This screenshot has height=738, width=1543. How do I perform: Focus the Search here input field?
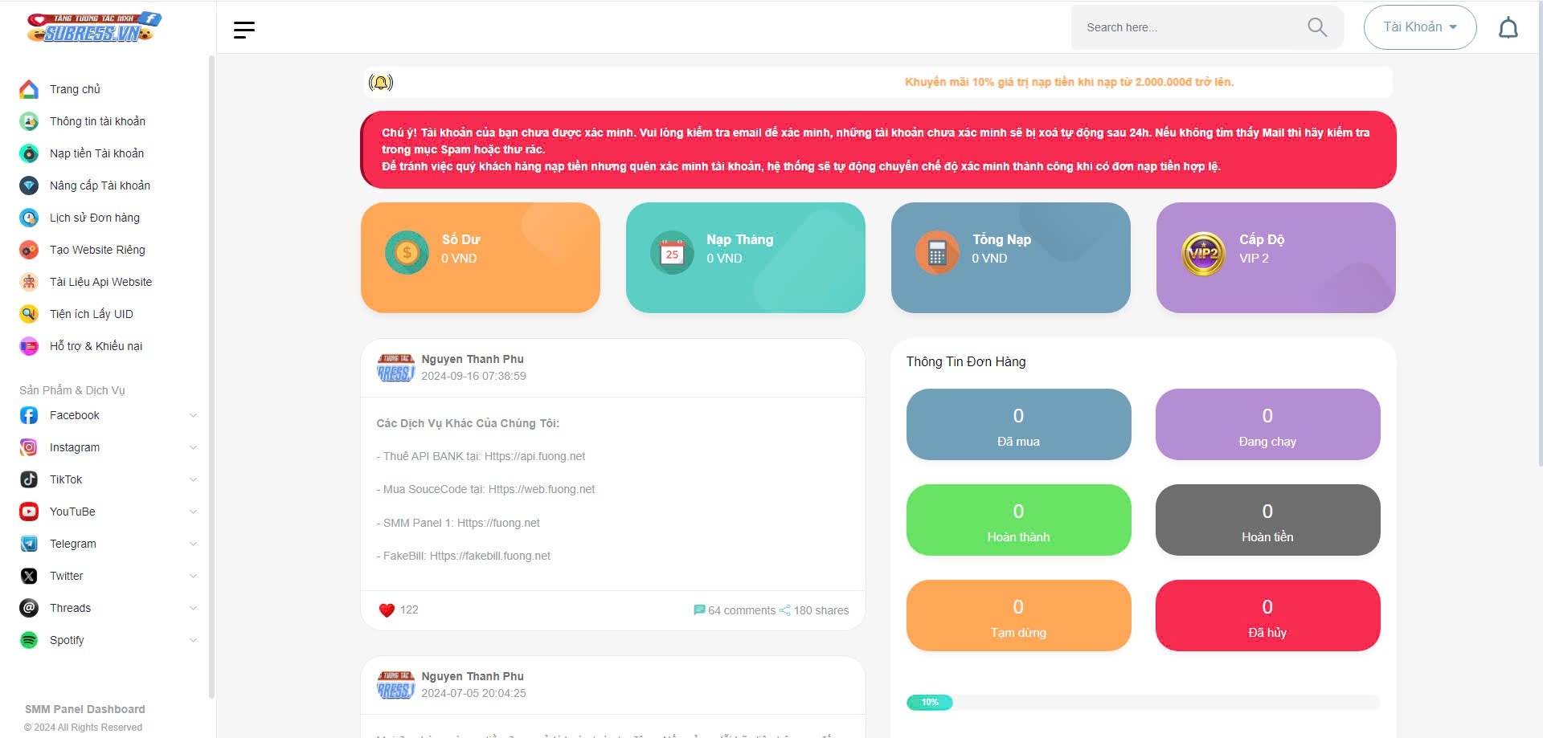(x=1189, y=27)
